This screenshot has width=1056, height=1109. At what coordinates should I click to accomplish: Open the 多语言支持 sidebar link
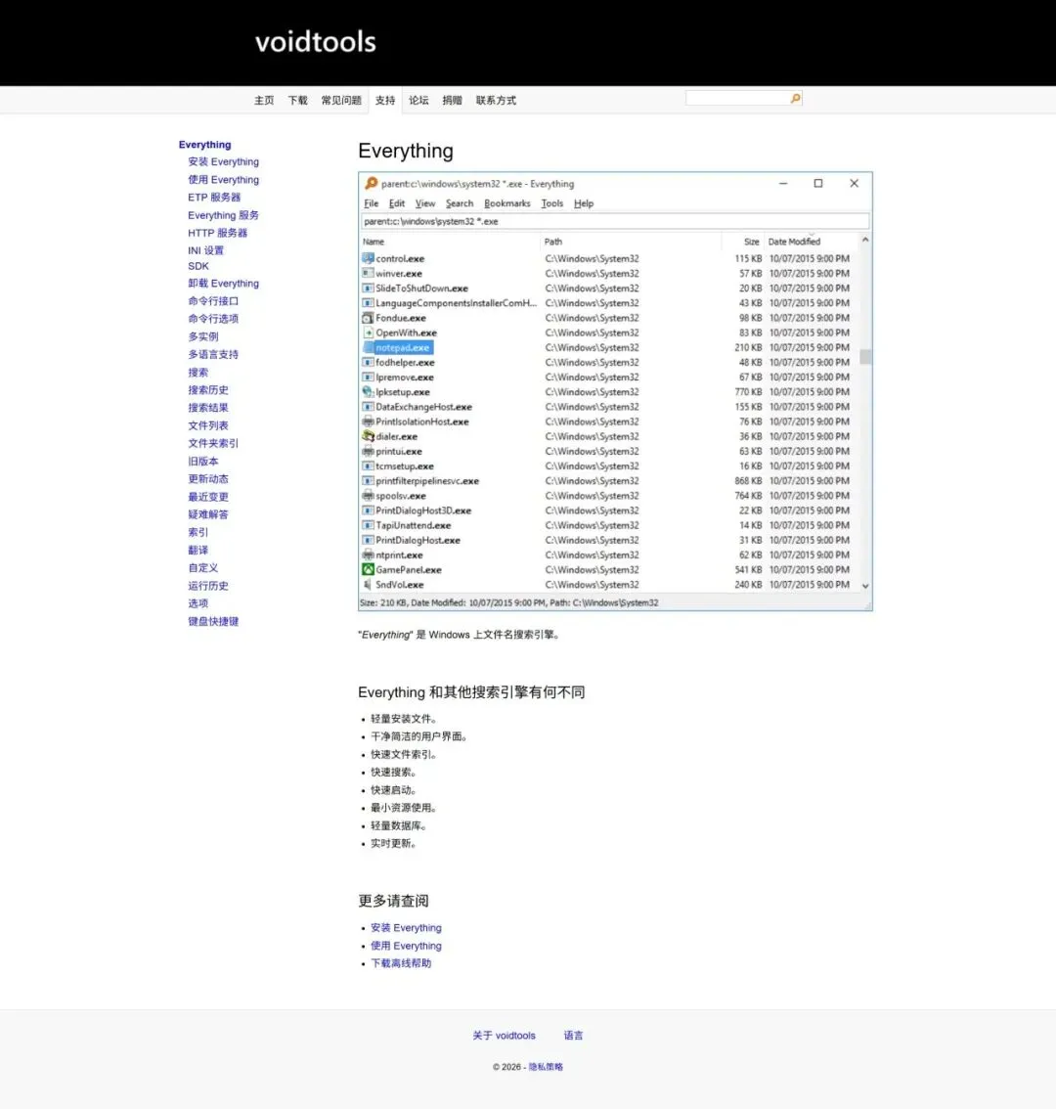click(213, 354)
